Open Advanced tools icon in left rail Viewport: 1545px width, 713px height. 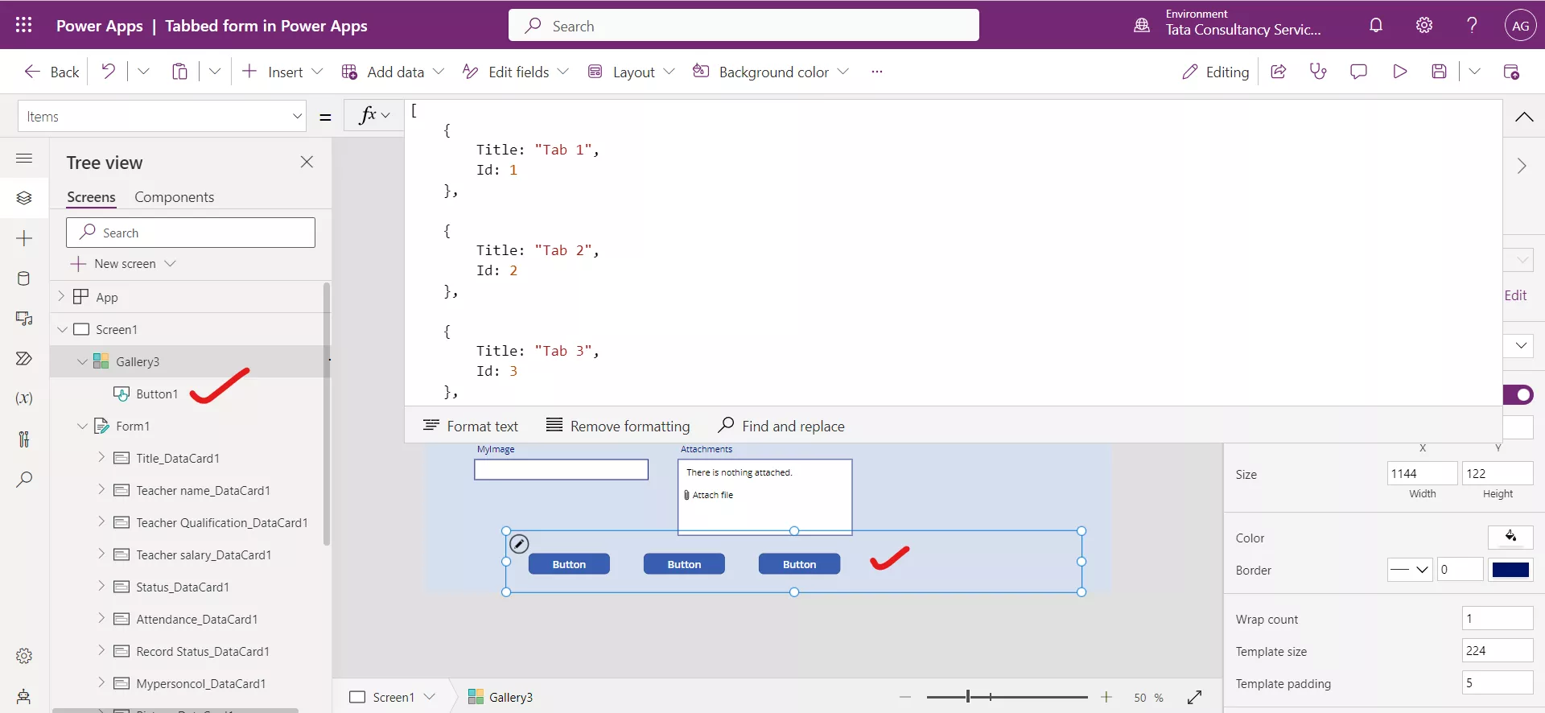(x=24, y=439)
